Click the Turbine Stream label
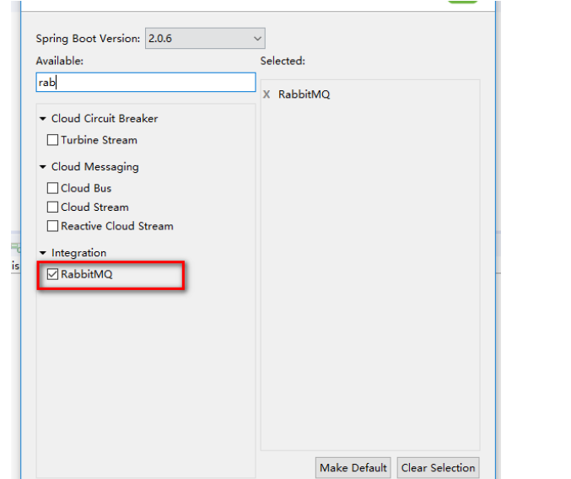The width and height of the screenshot is (571, 479). pos(99,140)
